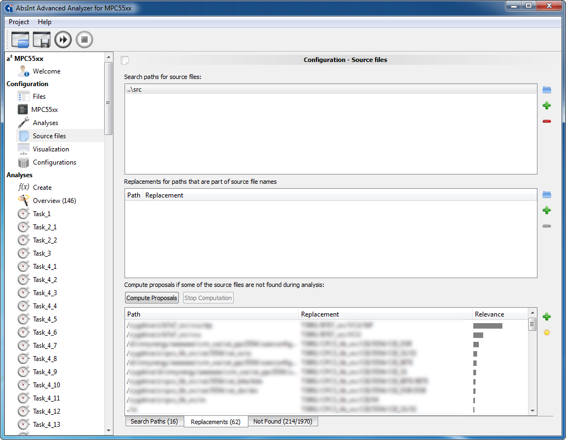
Task: Select the Task_1 analysis
Action: 42,213
